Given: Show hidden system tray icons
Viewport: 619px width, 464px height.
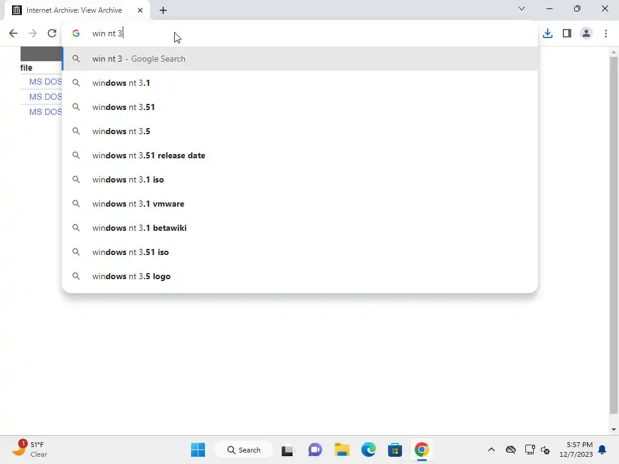Looking at the screenshot, I should coord(491,449).
